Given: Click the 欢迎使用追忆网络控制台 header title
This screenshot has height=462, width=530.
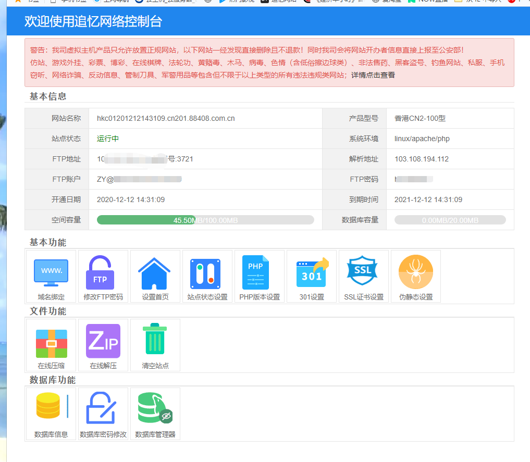Looking at the screenshot, I should pos(93,22).
